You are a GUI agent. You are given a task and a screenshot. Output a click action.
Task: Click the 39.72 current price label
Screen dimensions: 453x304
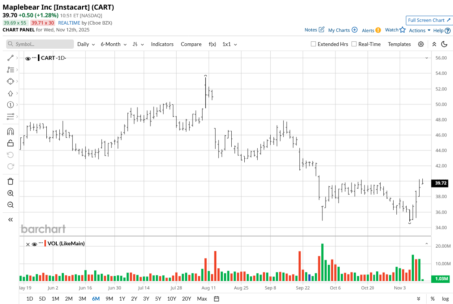[x=440, y=183]
